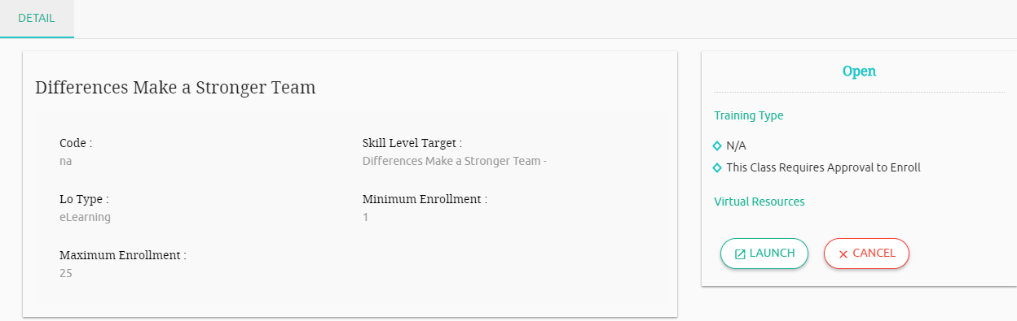Open the DETAIL tab

tap(37, 18)
